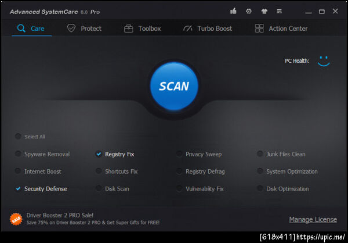Enable Shortcuts Fix checkbox
Viewport: 348px width, 243px height.
coord(99,171)
